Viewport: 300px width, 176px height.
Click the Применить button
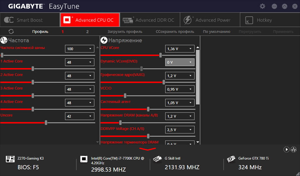point(283,32)
